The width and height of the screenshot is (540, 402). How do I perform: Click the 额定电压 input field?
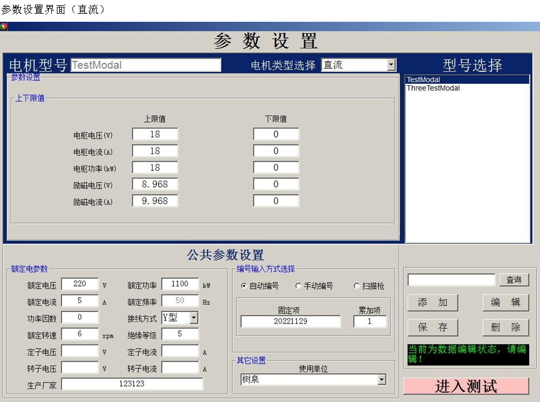80,284
